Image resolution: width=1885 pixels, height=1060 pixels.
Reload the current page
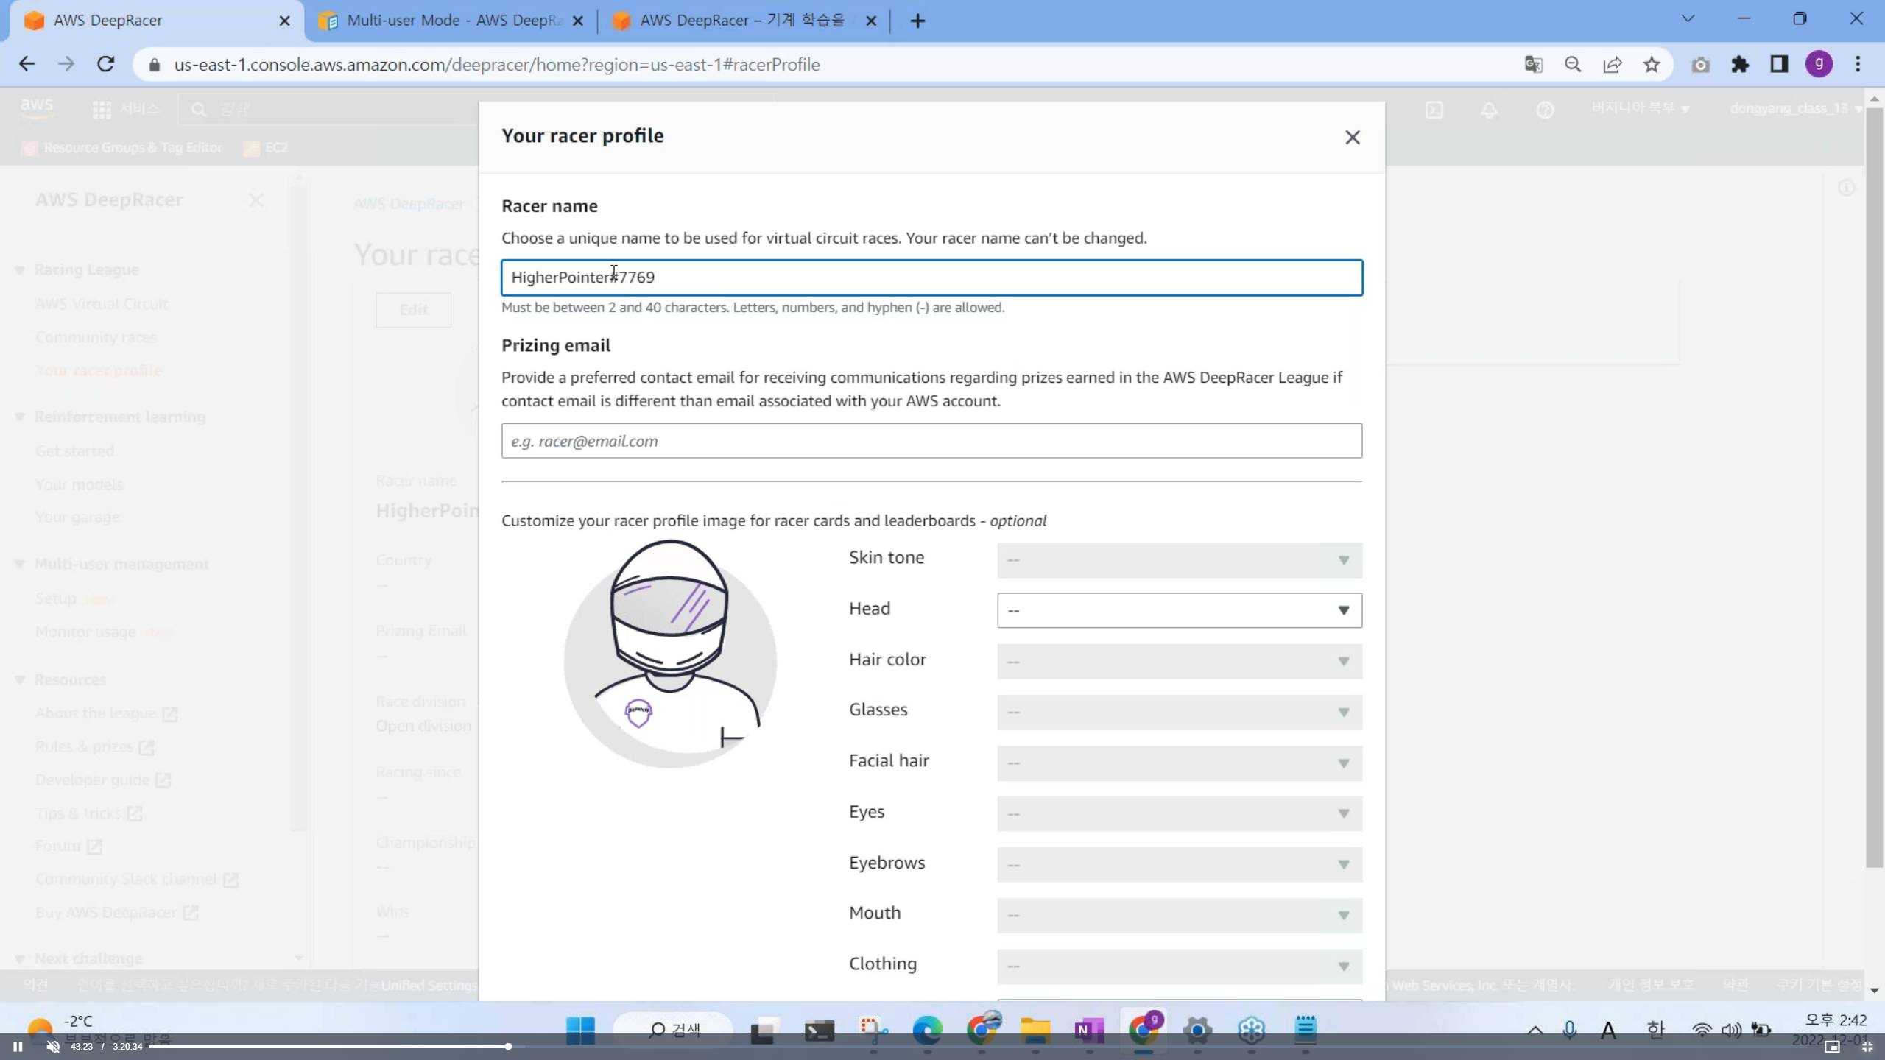pos(106,65)
